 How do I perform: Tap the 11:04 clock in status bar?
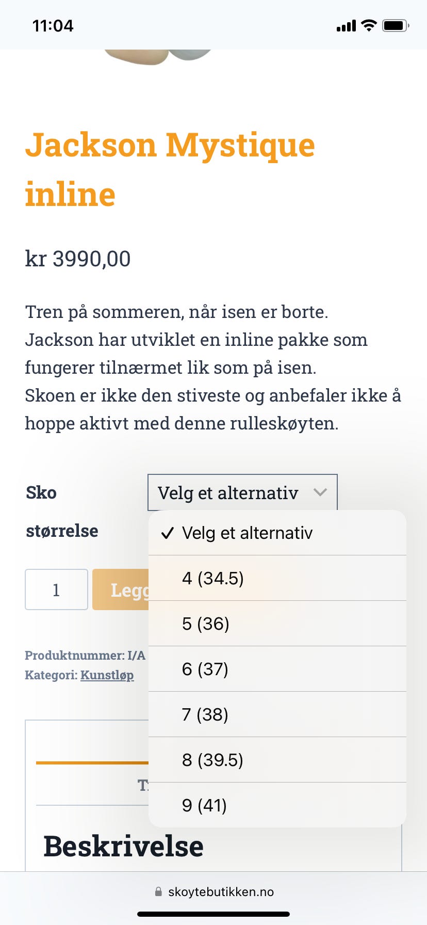(53, 26)
